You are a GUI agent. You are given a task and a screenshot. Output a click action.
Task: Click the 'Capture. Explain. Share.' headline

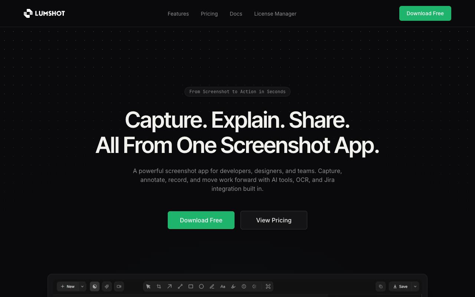tap(237, 120)
